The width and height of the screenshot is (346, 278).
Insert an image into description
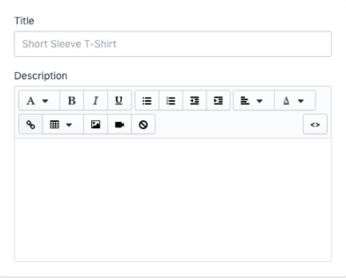coord(95,124)
